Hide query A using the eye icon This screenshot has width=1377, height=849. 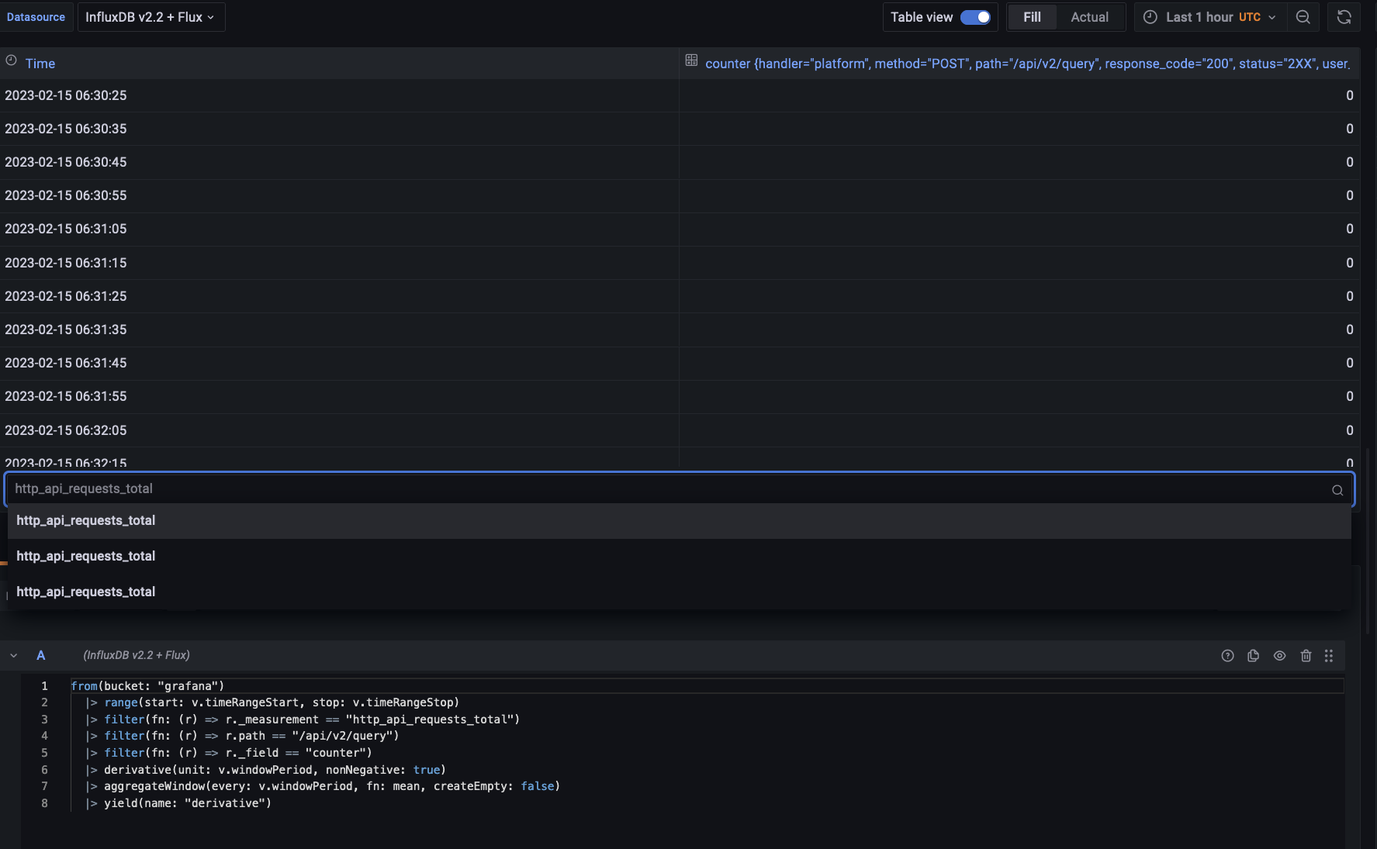pyautogui.click(x=1280, y=655)
